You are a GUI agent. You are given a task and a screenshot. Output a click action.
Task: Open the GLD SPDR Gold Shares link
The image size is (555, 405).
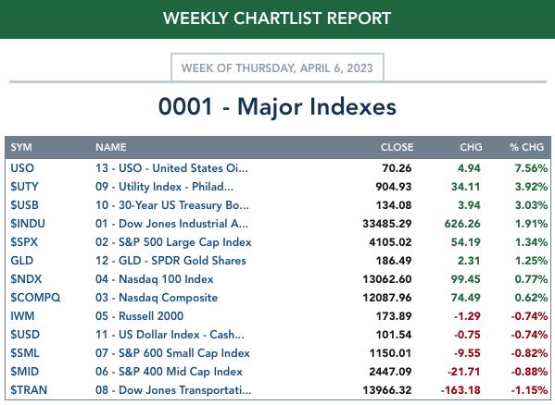170,261
